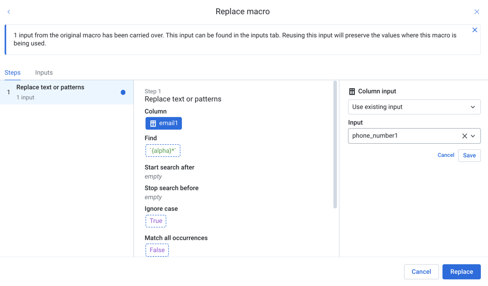
Task: Switch to the Inputs tab
Action: pyautogui.click(x=44, y=73)
